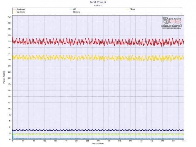Click the yellow IA Cores legend swatch
This screenshot has height=147, width=196.
click(x=15, y=12)
